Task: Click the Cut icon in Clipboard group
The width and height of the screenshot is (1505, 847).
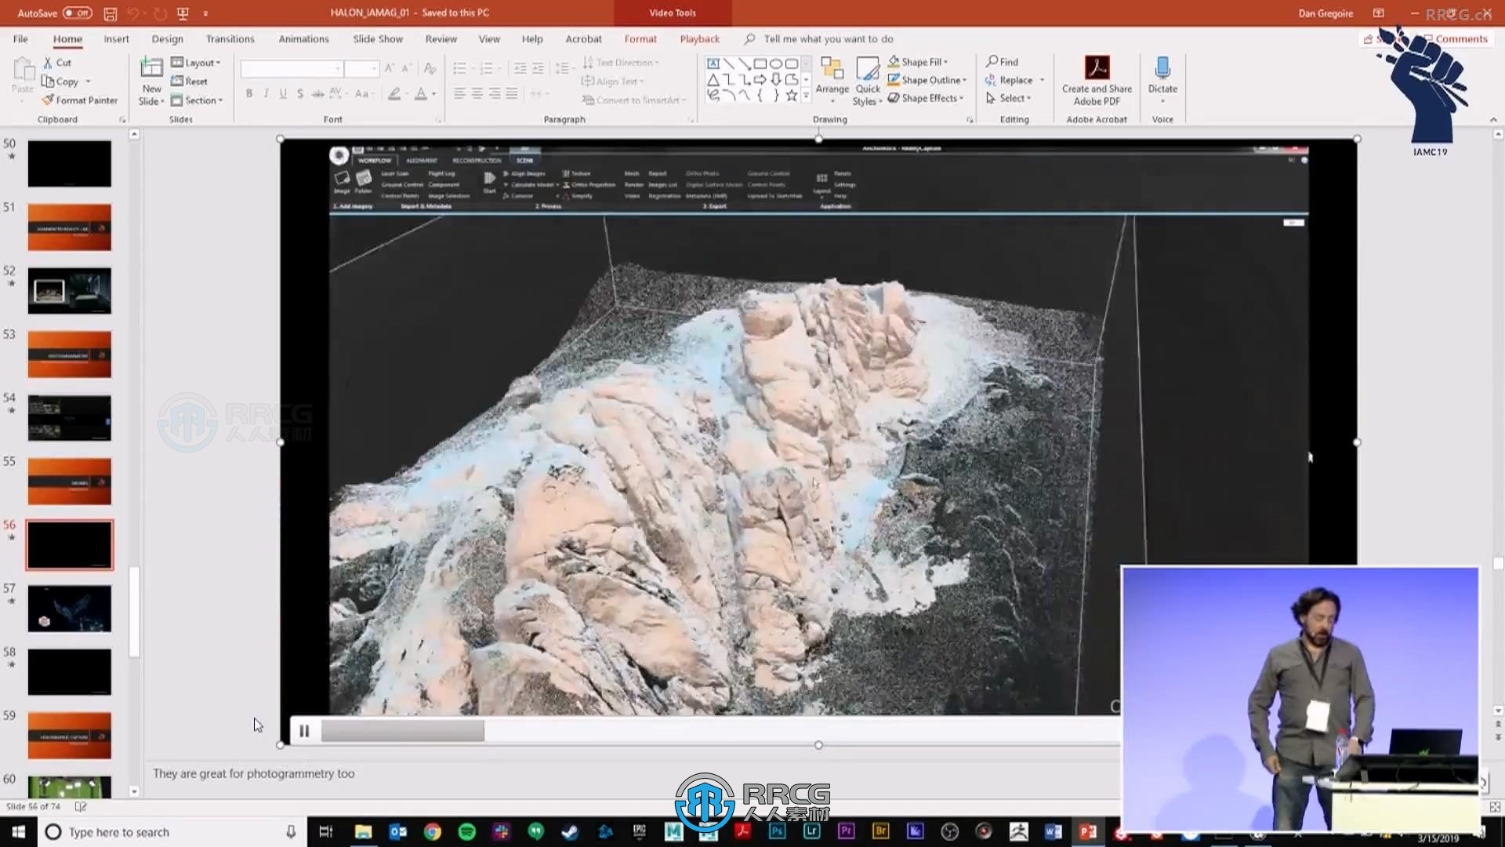Action: (48, 63)
